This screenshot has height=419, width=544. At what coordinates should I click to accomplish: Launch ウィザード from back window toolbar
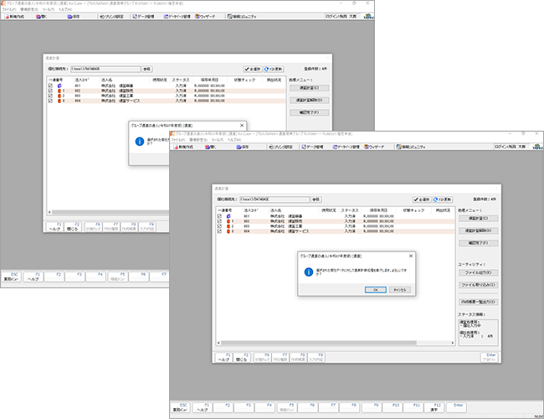click(205, 17)
